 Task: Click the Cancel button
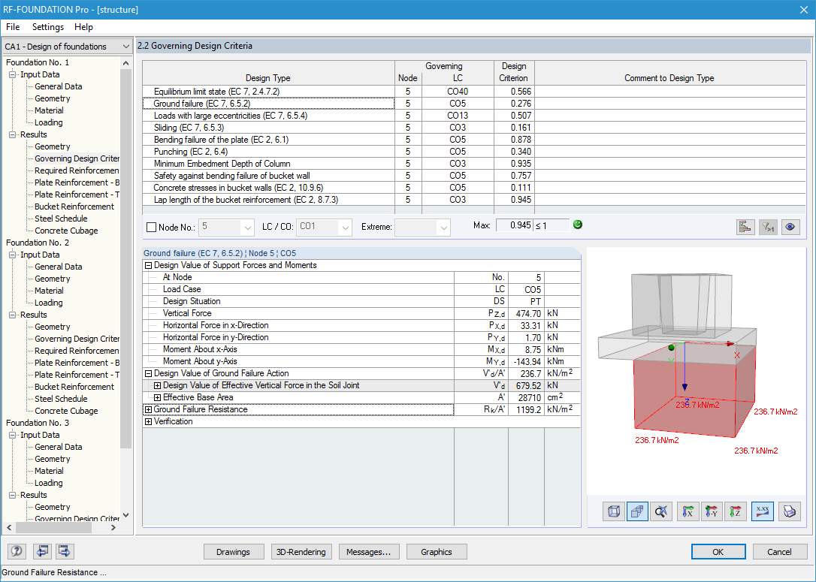tap(780, 552)
